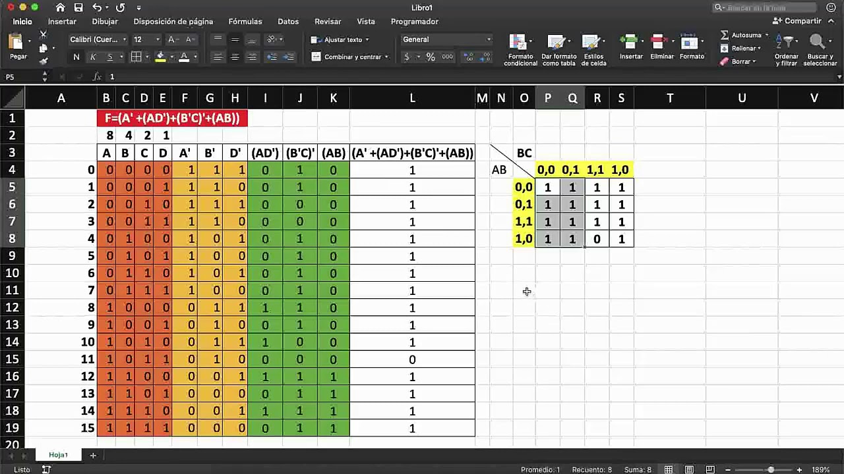Center cell text horizontally
844x474 pixels.
click(235, 57)
